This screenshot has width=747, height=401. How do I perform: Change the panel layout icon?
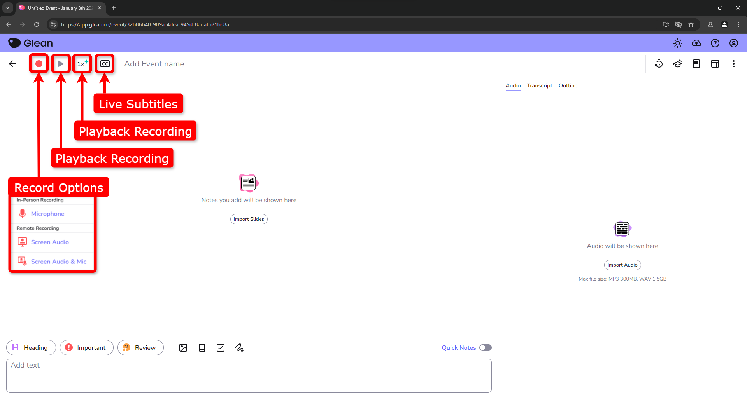[x=715, y=64]
